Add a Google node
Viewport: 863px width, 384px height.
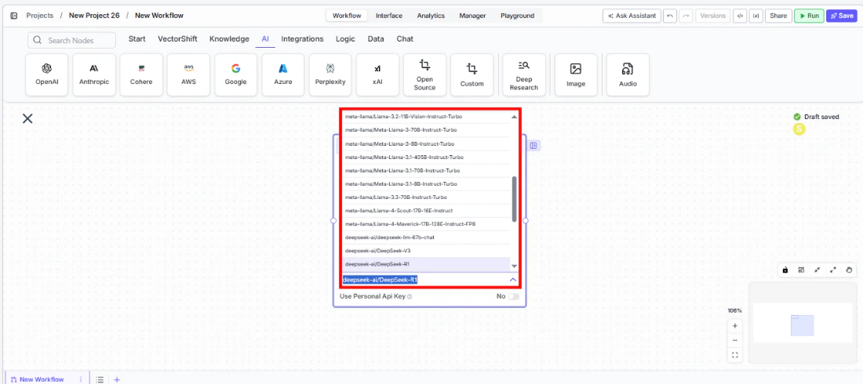[x=235, y=74]
